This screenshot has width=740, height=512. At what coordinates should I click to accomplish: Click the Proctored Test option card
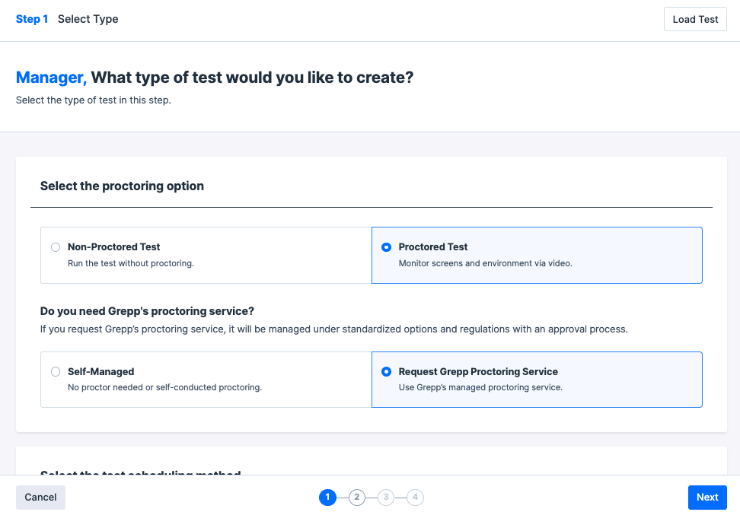(537, 255)
